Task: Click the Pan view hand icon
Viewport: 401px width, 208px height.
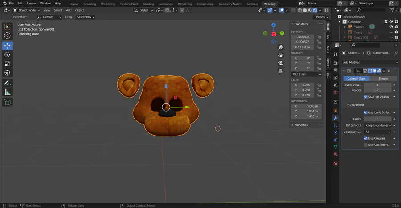Action: click(x=281, y=55)
